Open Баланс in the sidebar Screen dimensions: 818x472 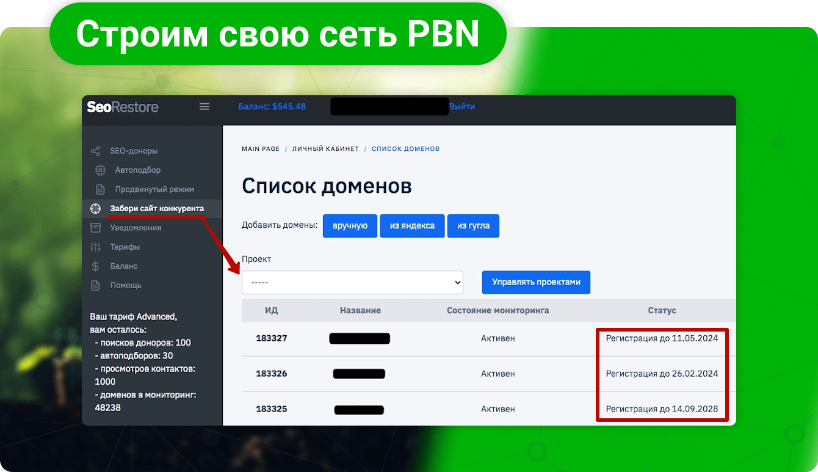click(x=124, y=266)
